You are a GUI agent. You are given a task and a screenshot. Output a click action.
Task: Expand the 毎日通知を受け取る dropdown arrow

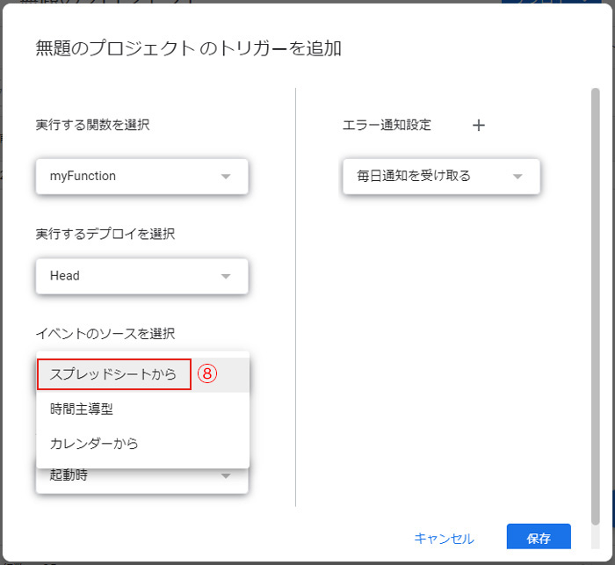coord(517,177)
